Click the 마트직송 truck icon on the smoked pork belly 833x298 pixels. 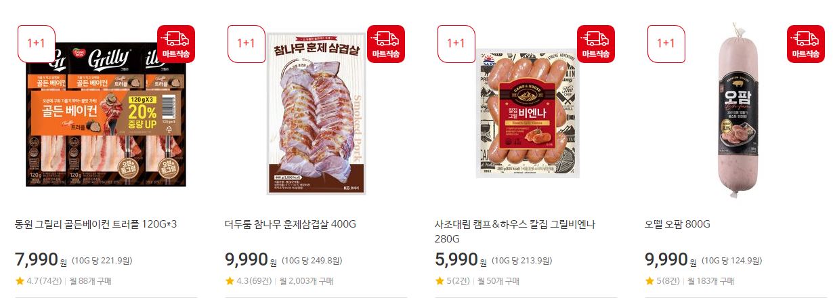click(386, 43)
